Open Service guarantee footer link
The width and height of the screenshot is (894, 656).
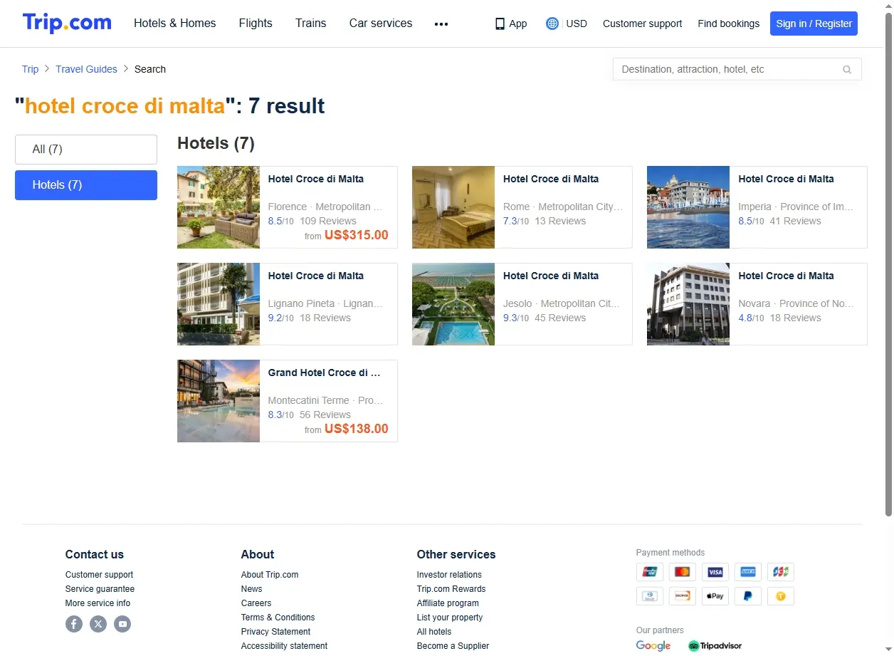[100, 589]
